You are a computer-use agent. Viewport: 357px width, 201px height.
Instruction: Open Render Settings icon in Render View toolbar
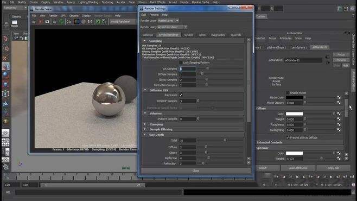[69, 22]
